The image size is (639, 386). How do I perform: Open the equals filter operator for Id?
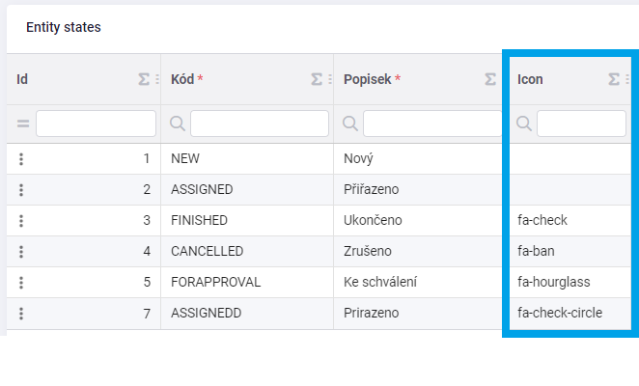tap(23, 124)
